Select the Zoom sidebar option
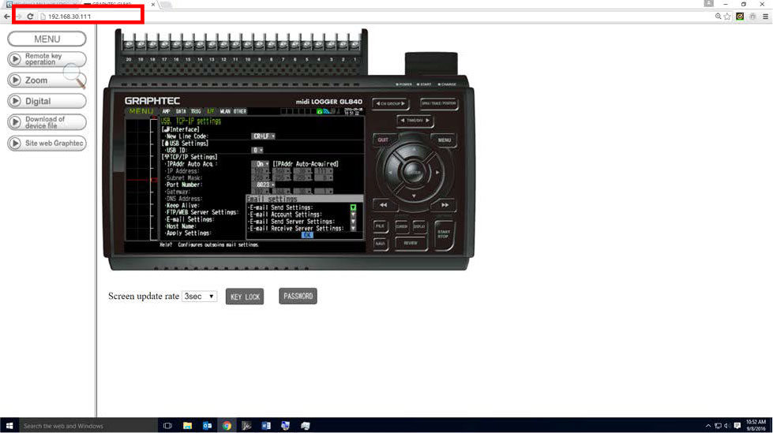This screenshot has height=433, width=773. [47, 80]
